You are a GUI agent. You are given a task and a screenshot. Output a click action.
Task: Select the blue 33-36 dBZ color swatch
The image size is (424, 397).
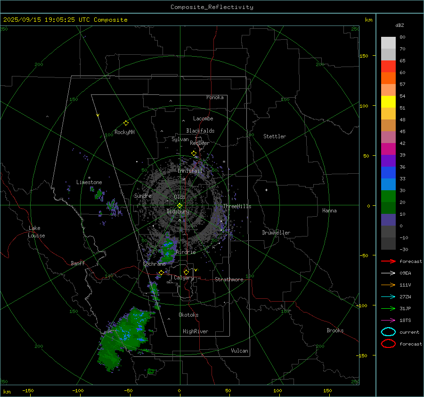[x=388, y=172]
